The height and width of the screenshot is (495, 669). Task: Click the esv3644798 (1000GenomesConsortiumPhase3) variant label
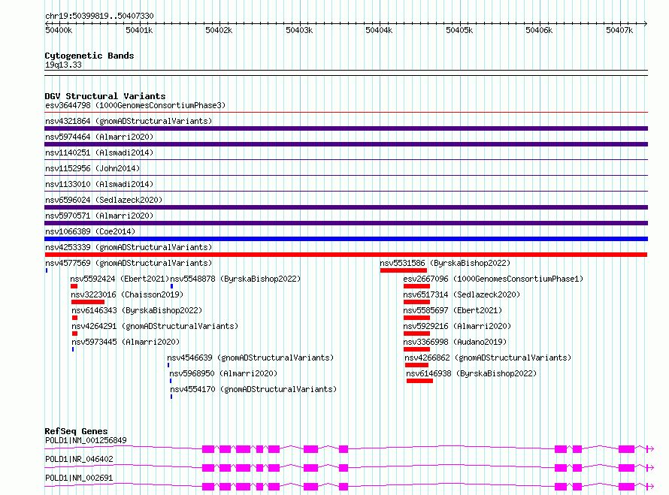(135, 105)
